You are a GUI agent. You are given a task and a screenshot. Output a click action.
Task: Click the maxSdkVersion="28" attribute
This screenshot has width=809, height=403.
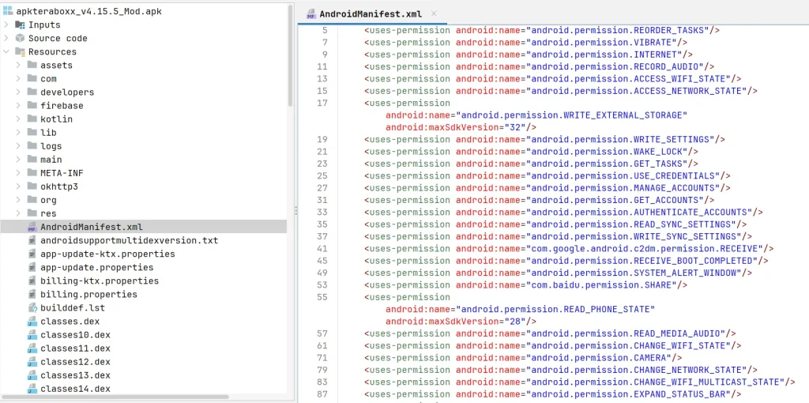coord(461,321)
